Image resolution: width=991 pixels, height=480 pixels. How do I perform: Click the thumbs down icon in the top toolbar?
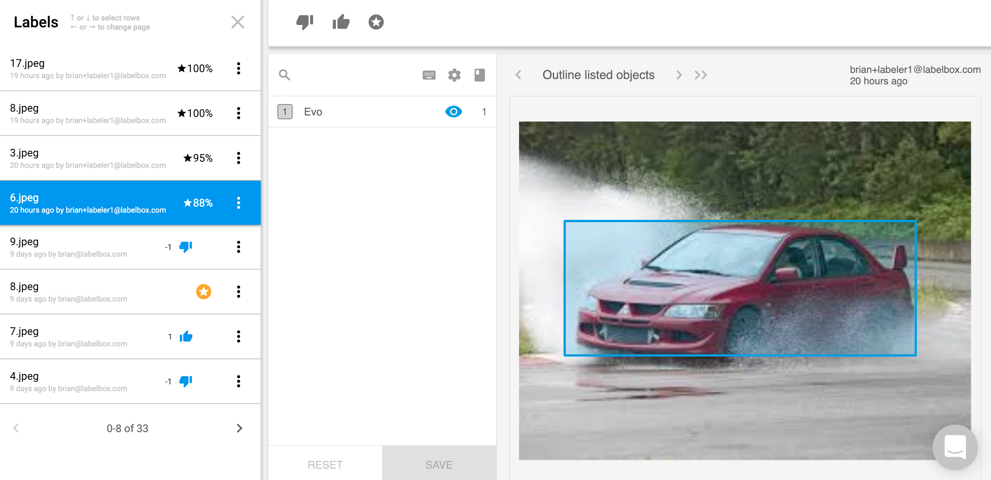[x=305, y=22]
